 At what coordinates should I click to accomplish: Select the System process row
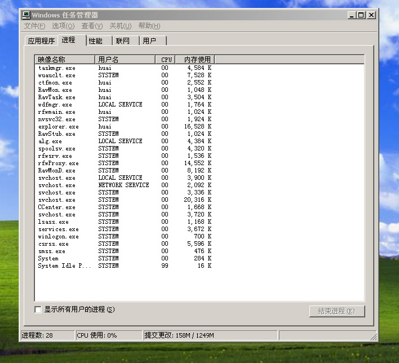click(x=125, y=259)
